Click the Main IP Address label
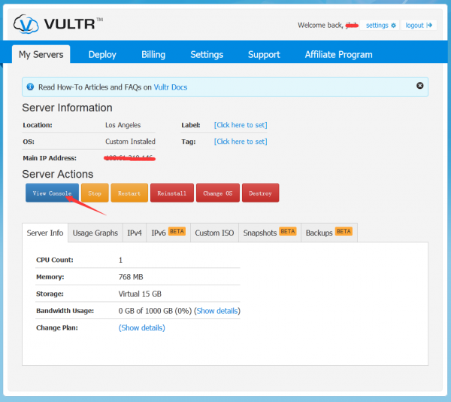 [50, 158]
